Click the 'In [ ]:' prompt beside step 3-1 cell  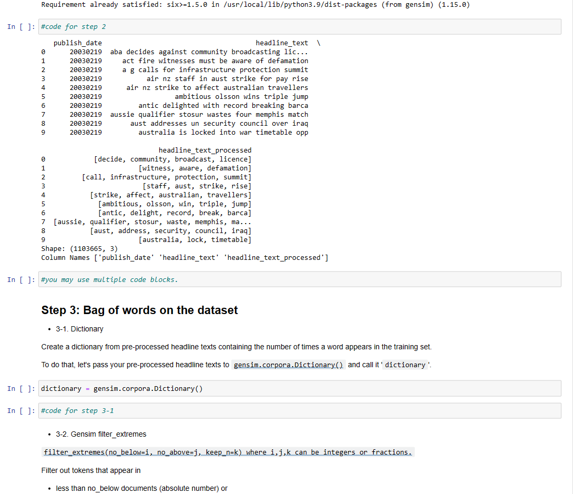click(x=21, y=411)
